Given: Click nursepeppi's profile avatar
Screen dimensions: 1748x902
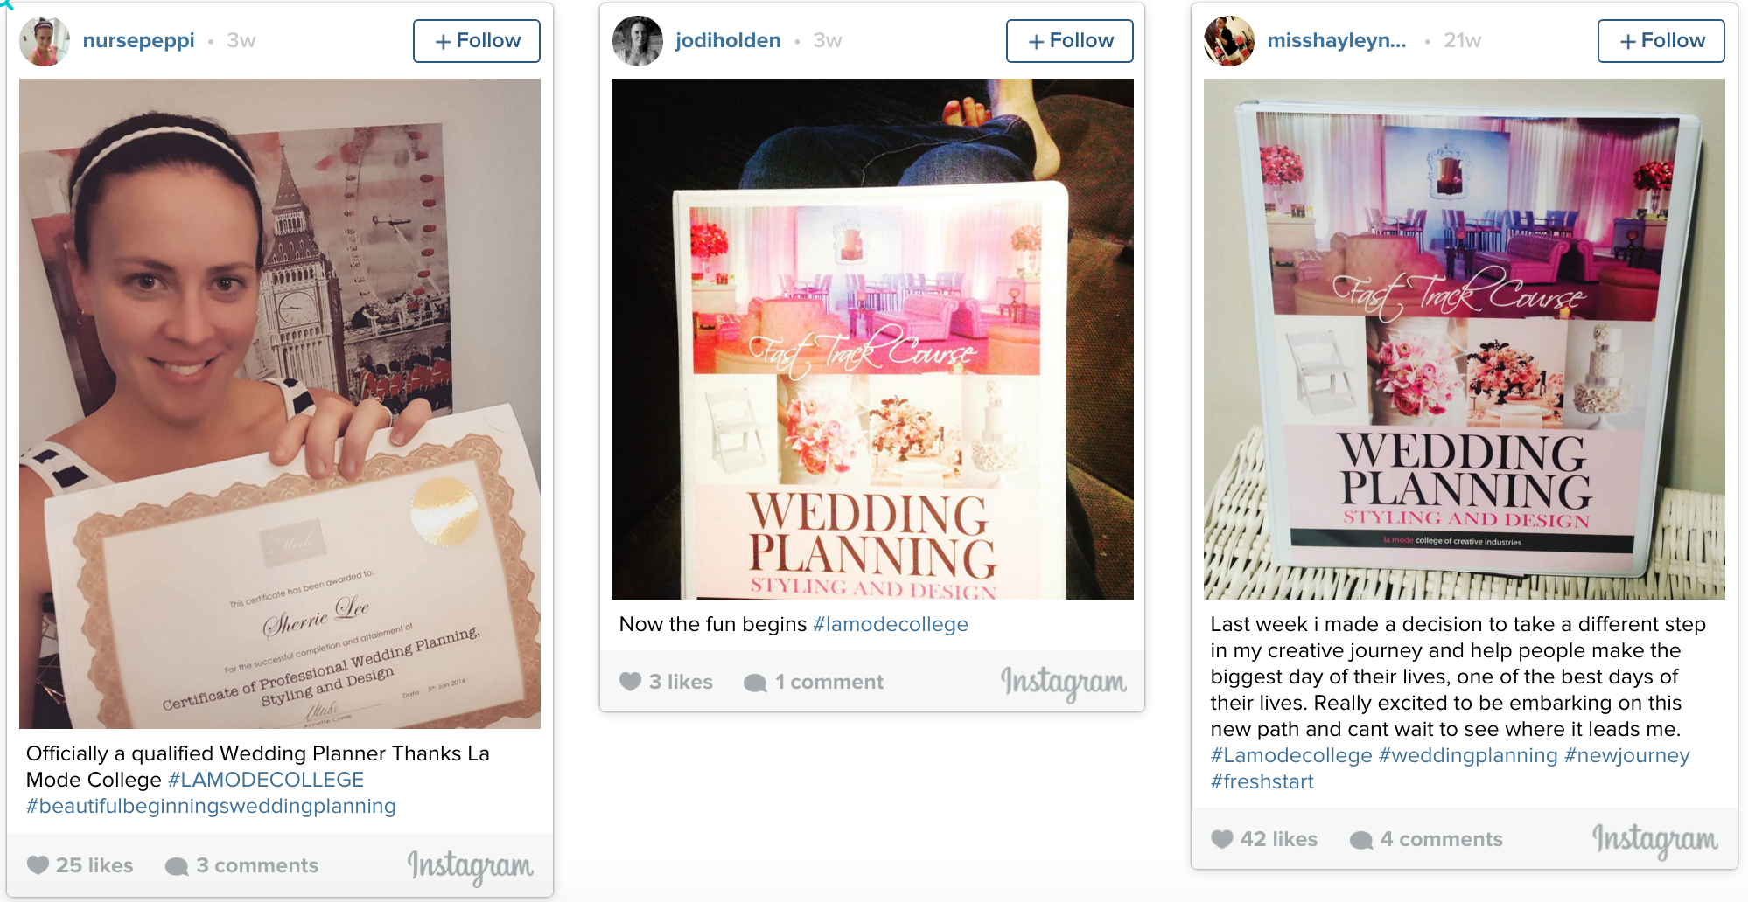Looking at the screenshot, I should pos(45,41).
